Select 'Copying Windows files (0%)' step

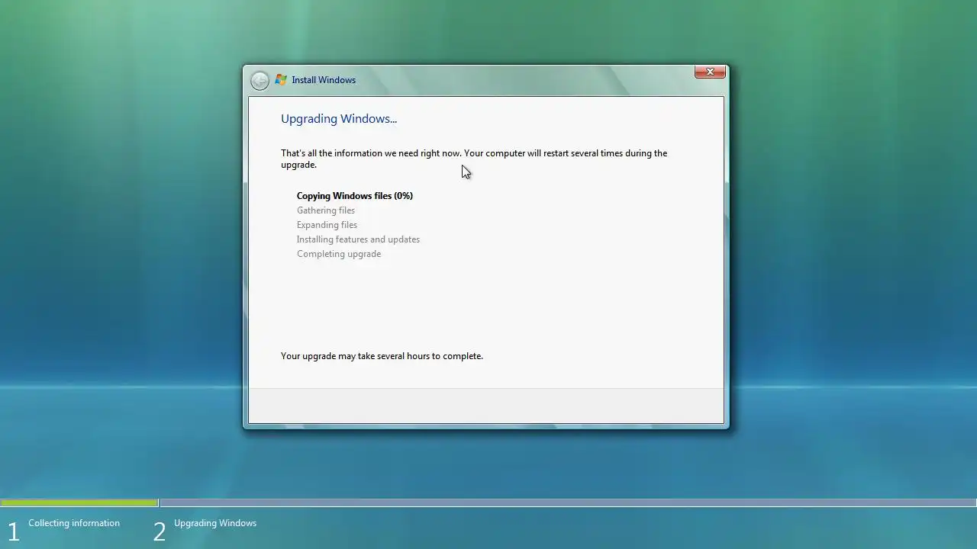pyautogui.click(x=355, y=196)
